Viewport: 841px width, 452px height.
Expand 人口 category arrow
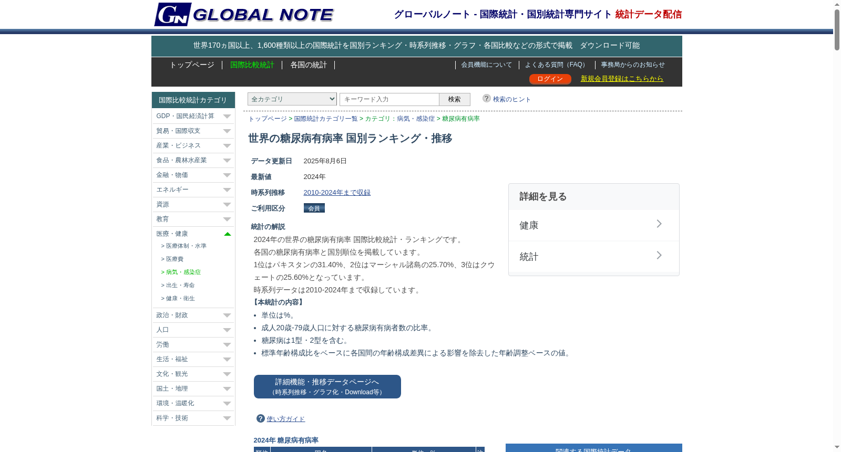coord(227,330)
